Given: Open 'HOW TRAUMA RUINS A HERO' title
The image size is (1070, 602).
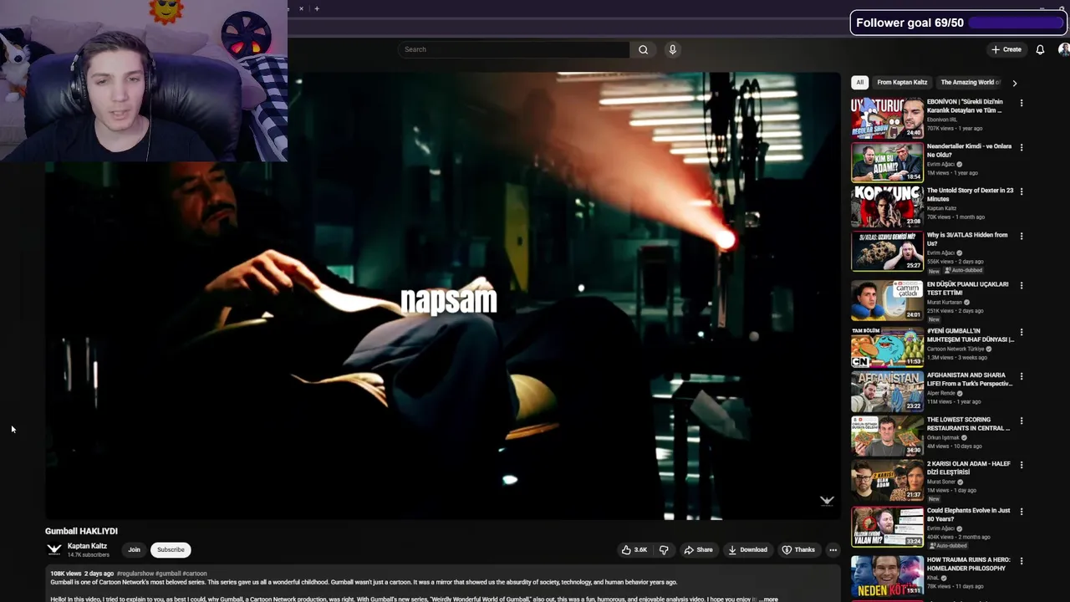Looking at the screenshot, I should [968, 564].
